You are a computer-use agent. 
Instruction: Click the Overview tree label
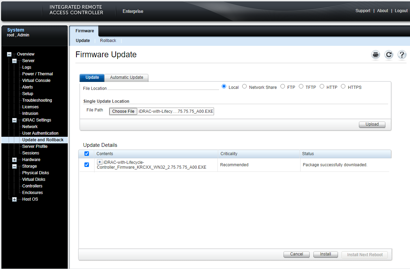pyautogui.click(x=26, y=54)
